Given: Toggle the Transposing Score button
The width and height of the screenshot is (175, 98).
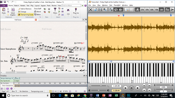Looking at the screenshot, I should (26, 14).
